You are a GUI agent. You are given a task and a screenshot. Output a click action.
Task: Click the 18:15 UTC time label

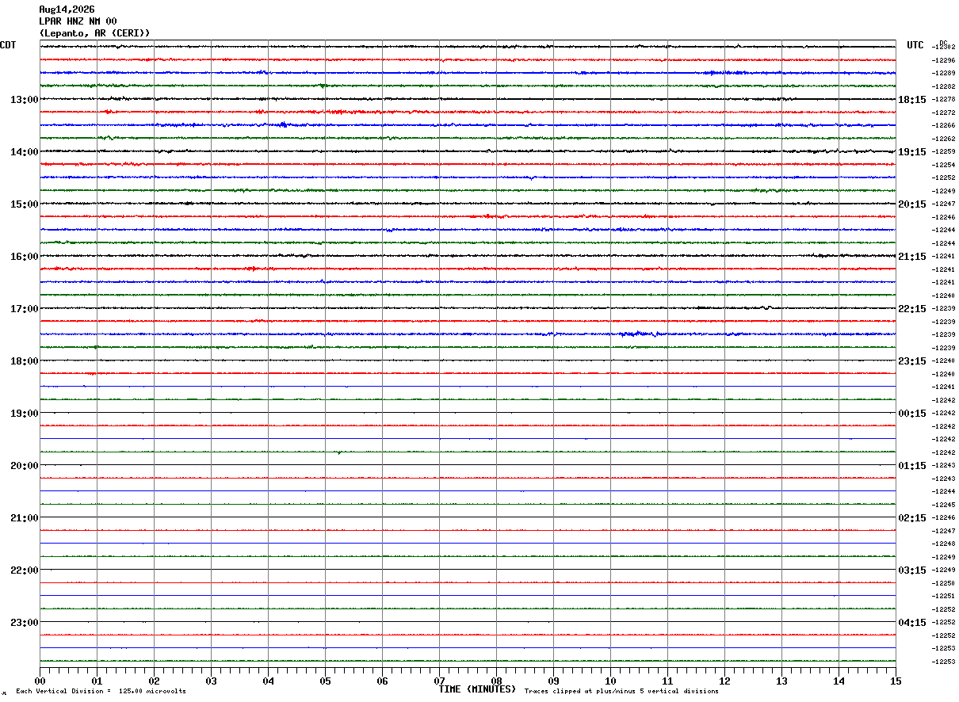[912, 100]
